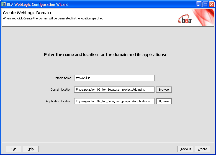This screenshot has height=155, width=216.
Task: Minimize the Configuration Wizard window
Action: pyautogui.click(x=199, y=4)
